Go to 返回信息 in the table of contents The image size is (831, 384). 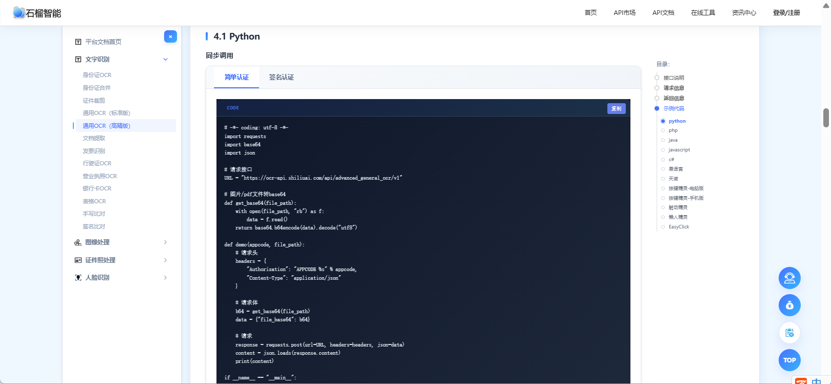(x=674, y=98)
